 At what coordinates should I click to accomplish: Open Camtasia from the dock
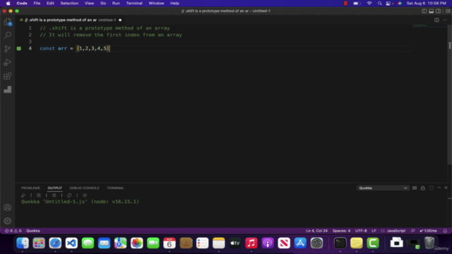(373, 243)
